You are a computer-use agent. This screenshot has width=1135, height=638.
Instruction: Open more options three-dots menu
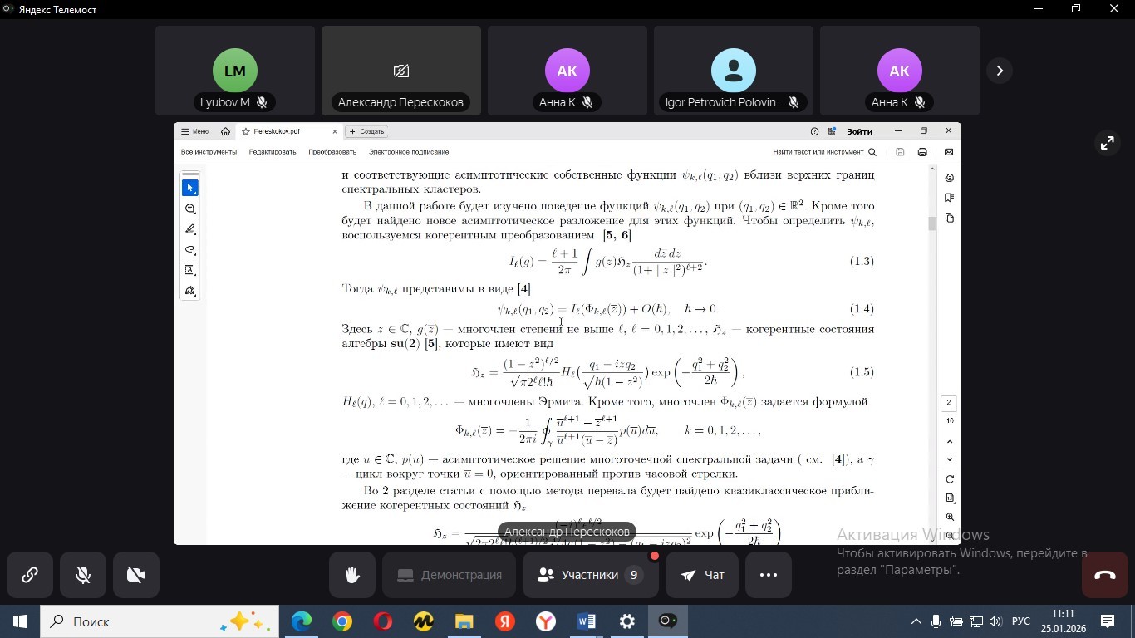point(768,575)
